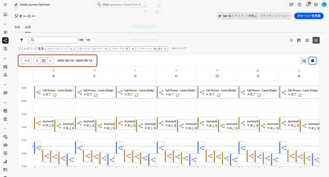This screenshot has width=329, height=177.
Task: Open the column settings bars icon
Action: [299, 40]
